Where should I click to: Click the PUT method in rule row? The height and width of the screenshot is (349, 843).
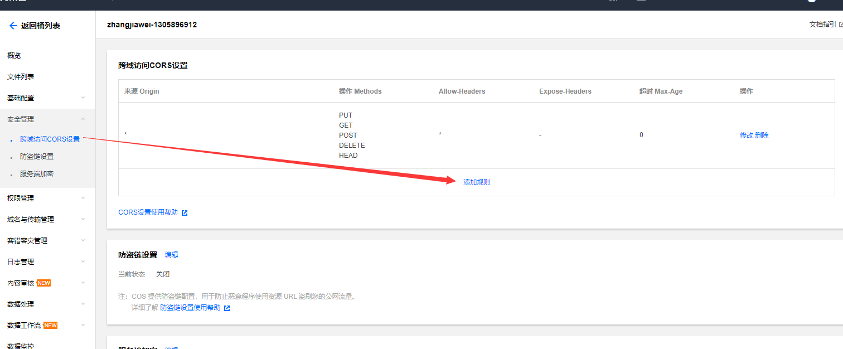coord(346,115)
